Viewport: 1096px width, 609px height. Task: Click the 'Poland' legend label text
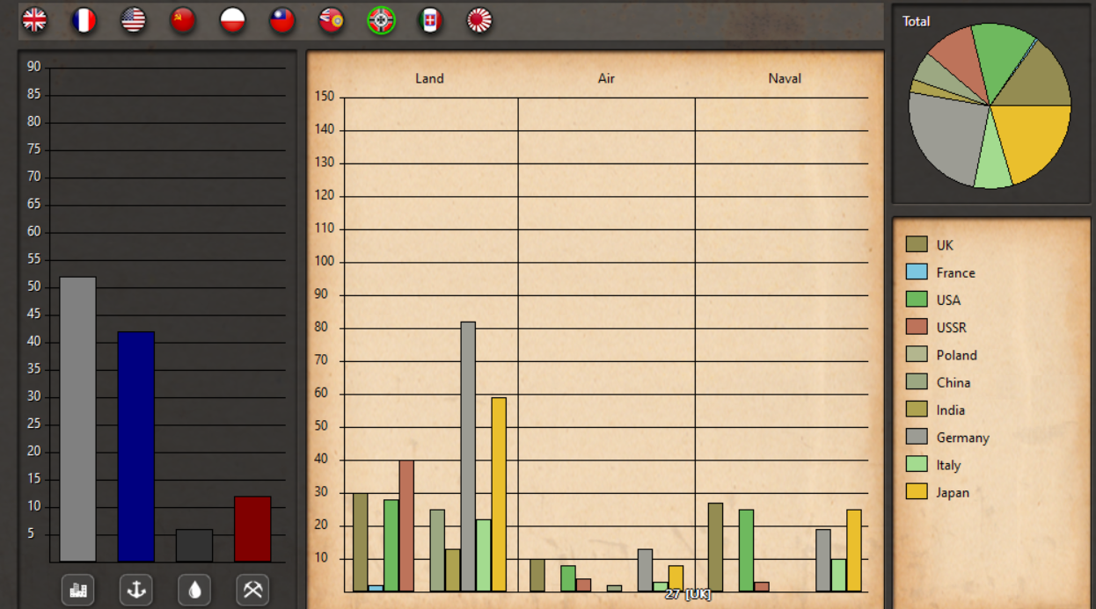pos(956,355)
